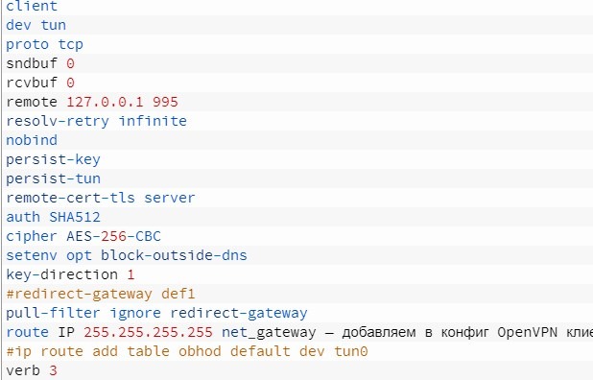Click the port number 995
Image resolution: width=593 pixels, height=380 pixels.
click(x=165, y=102)
